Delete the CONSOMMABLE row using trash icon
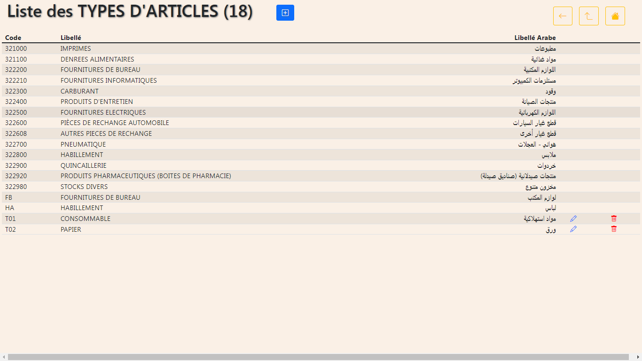 click(614, 219)
